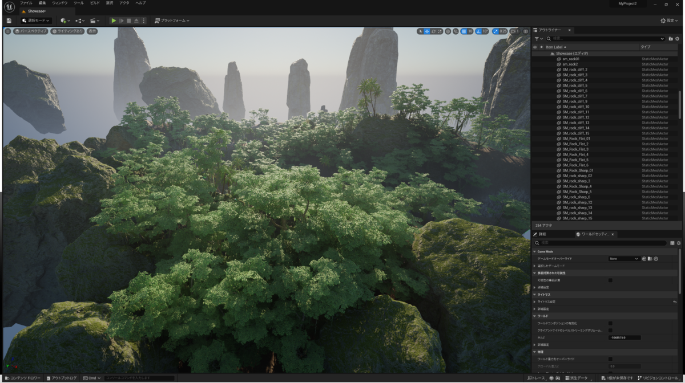
Task: Open the コンテンツドロワー button
Action: 23,378
